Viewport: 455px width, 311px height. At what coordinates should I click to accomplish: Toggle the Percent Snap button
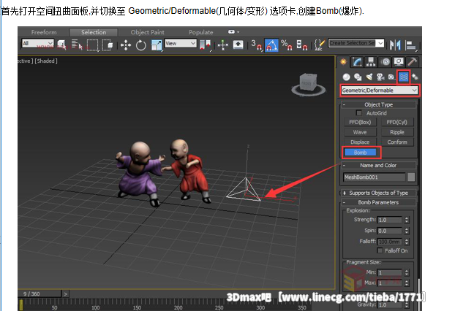click(x=287, y=45)
